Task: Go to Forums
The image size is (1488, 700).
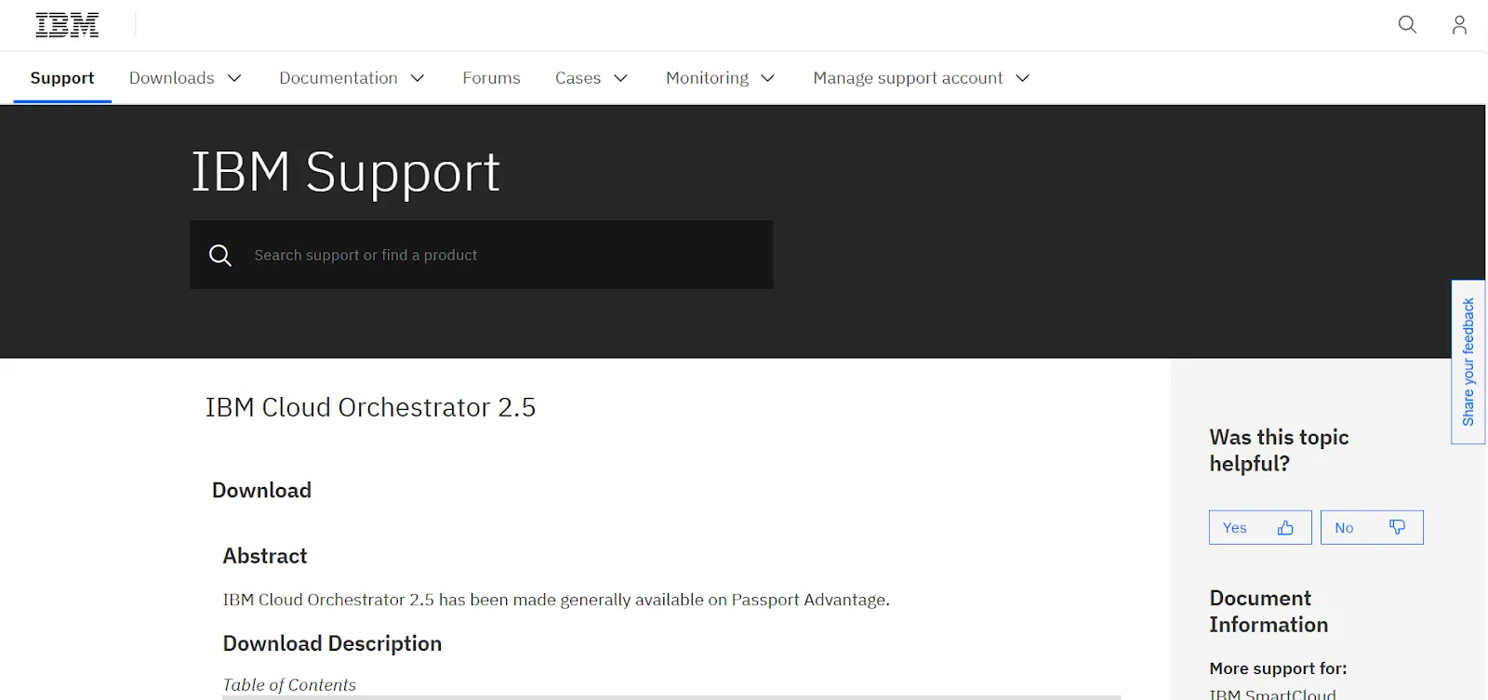Action: [491, 78]
